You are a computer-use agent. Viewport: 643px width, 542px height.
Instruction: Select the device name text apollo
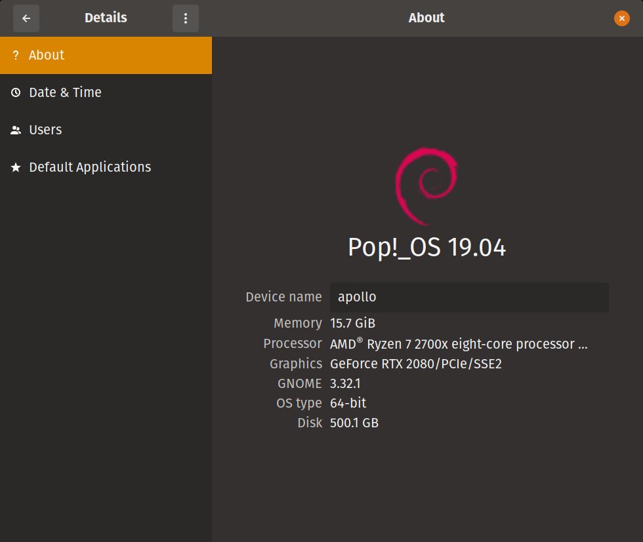pos(357,297)
